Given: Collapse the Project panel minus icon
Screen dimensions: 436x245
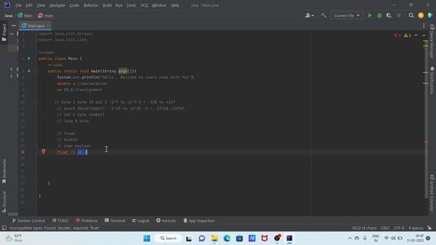Looking at the screenshot, I should pyautogui.click(x=14, y=26).
